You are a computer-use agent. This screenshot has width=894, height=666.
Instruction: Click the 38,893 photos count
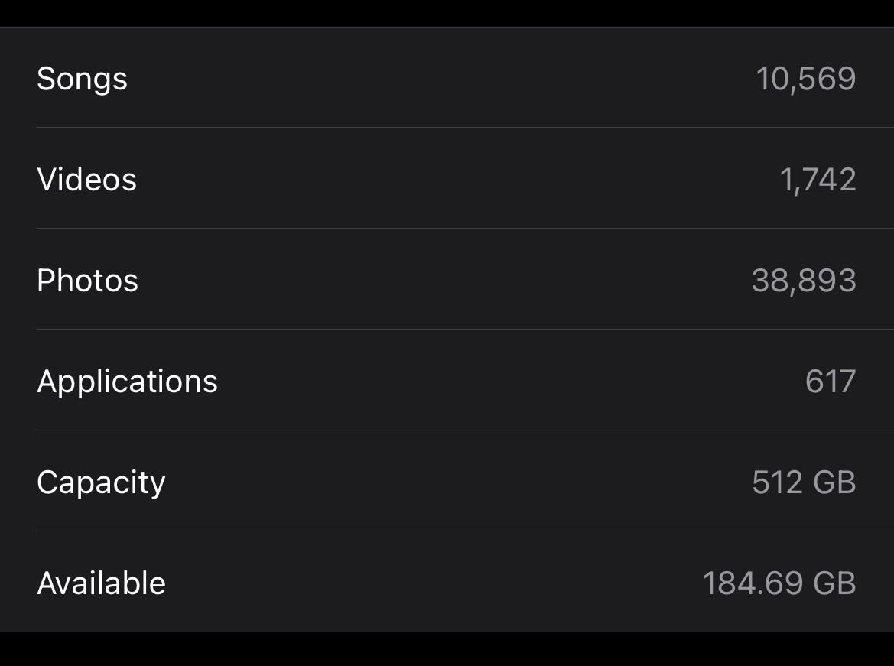click(x=804, y=281)
